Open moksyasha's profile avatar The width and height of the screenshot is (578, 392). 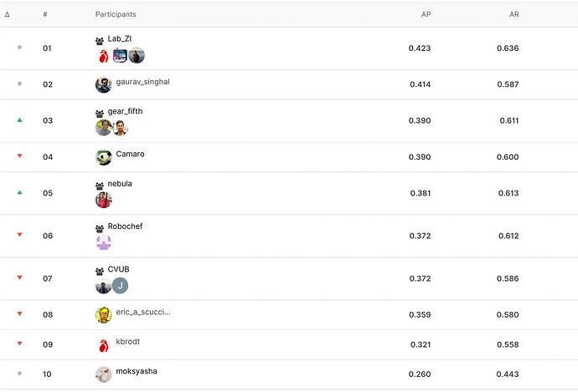coord(104,374)
